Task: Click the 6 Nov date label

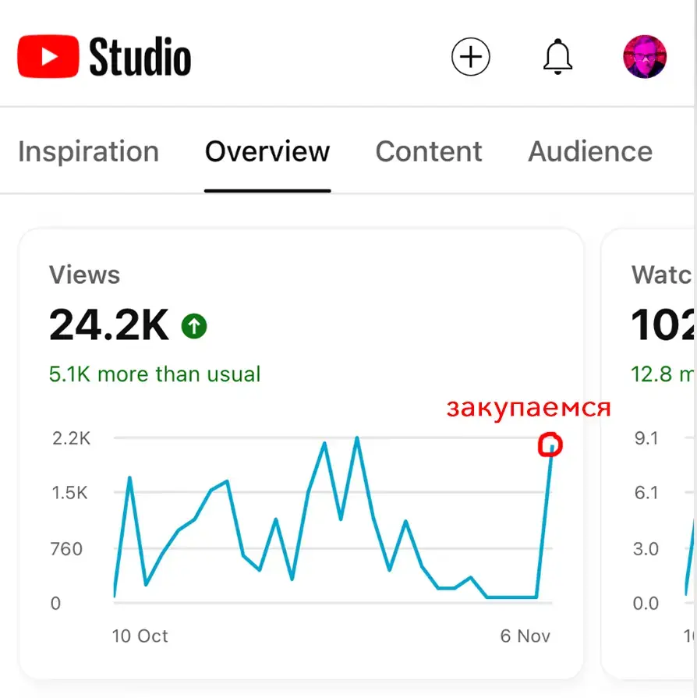Action: (525, 636)
